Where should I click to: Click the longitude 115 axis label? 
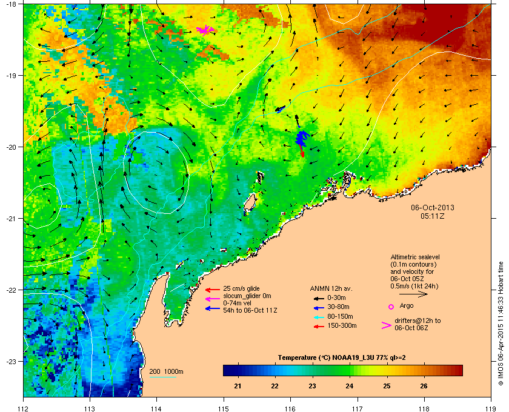click(224, 409)
